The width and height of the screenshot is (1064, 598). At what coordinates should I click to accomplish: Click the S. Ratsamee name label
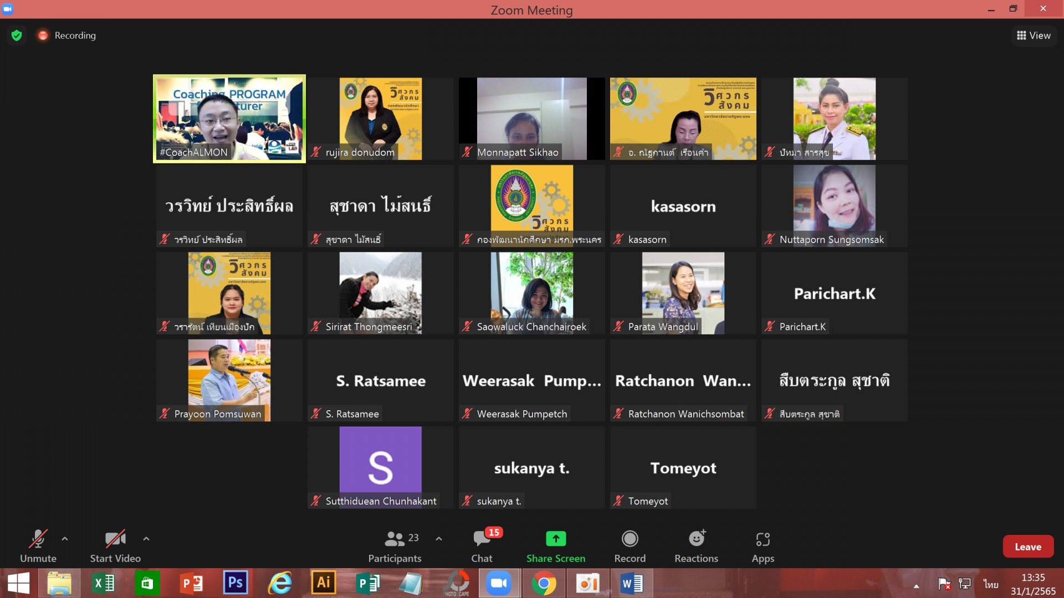(x=352, y=414)
